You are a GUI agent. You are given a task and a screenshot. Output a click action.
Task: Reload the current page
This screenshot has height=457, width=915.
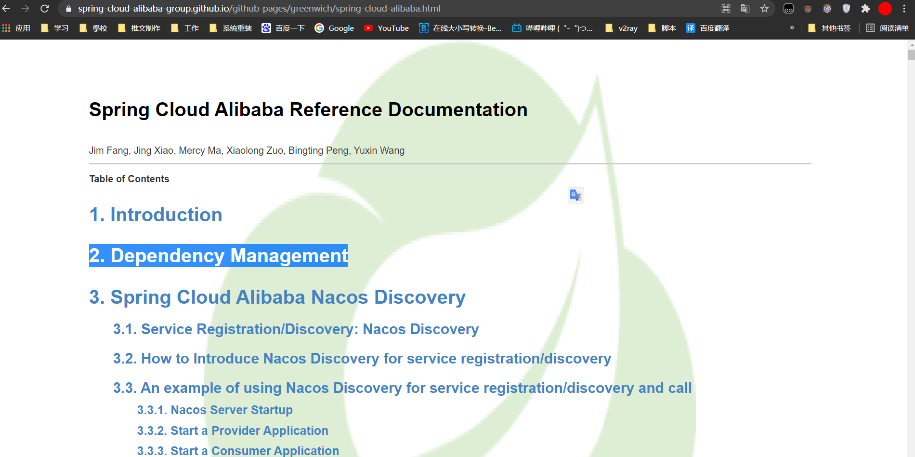(45, 9)
